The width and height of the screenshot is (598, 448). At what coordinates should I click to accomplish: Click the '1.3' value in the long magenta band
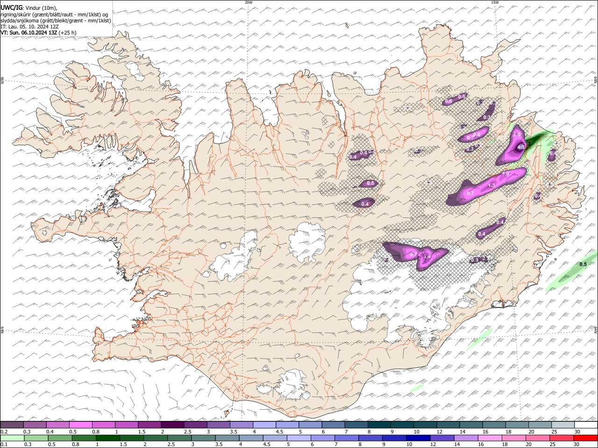coord(491,185)
